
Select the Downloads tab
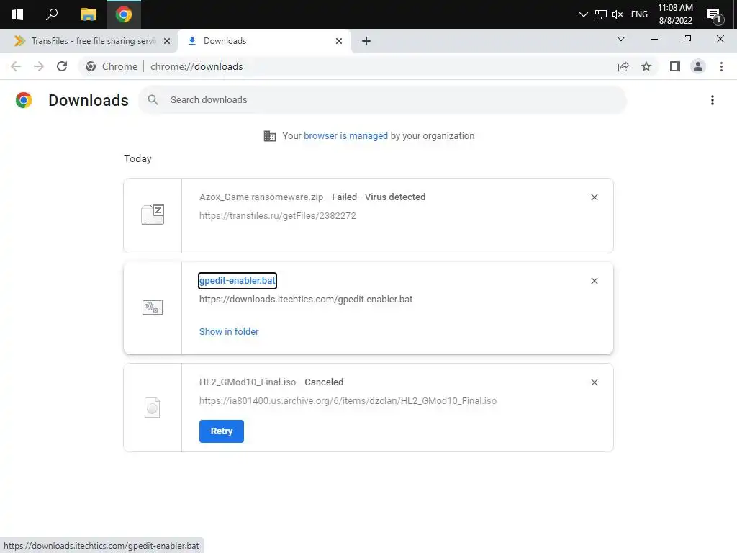coord(263,41)
